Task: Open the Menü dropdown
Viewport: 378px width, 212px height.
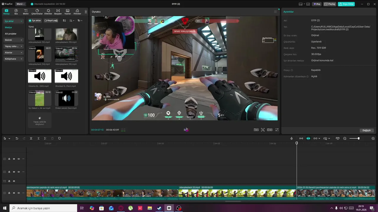Action: pos(20,4)
